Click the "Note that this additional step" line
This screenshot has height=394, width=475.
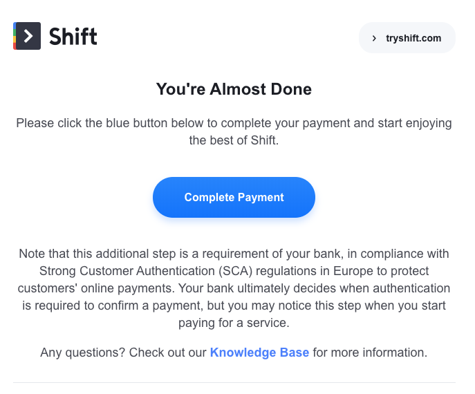tap(234, 254)
